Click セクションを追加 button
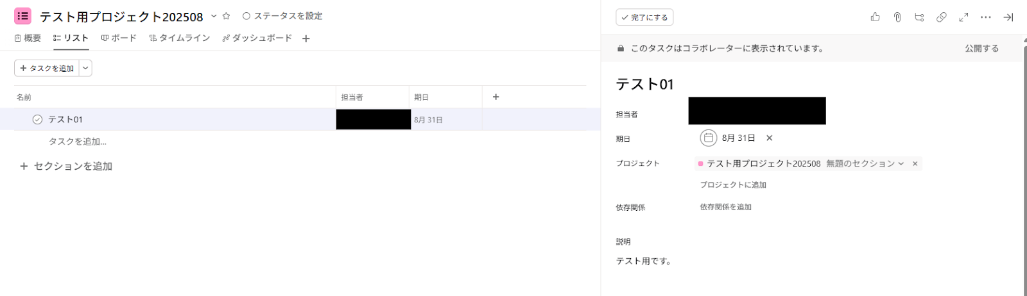The width and height of the screenshot is (1027, 296). pos(66,166)
